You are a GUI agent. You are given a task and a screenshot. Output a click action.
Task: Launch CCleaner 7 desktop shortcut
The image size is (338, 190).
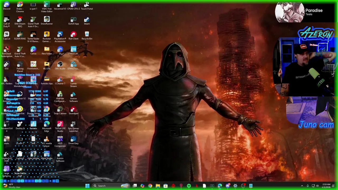tap(60, 81)
